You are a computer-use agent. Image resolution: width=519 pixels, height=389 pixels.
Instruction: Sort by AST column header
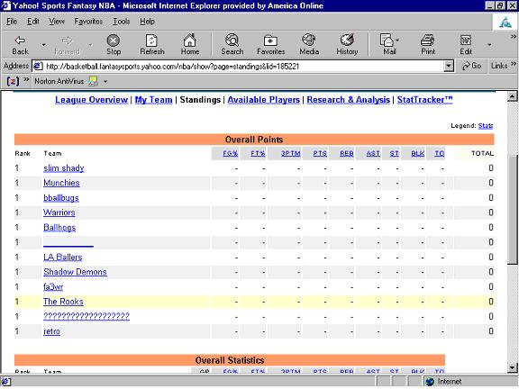(x=373, y=153)
